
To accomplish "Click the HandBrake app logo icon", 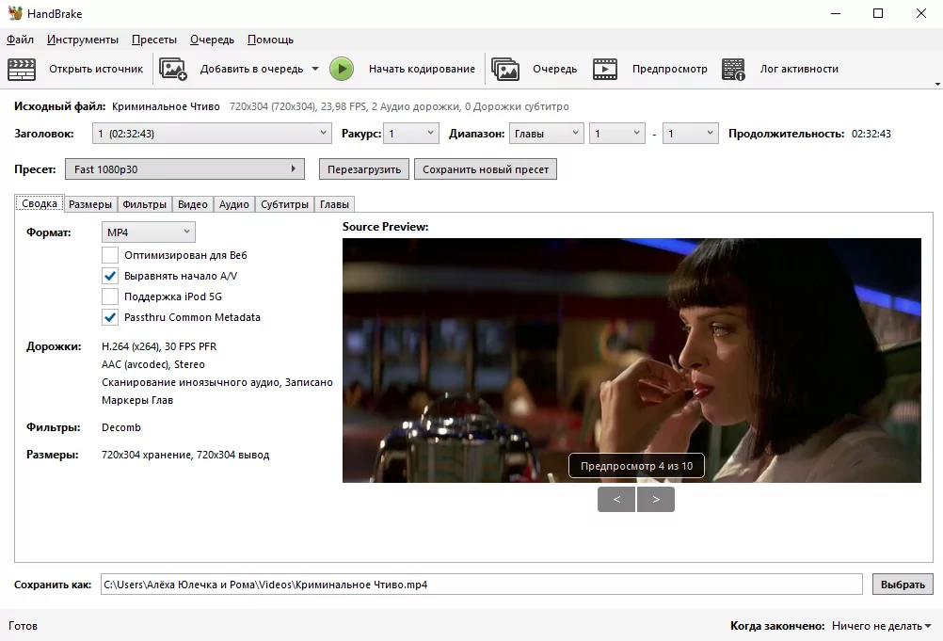I will click(15, 13).
